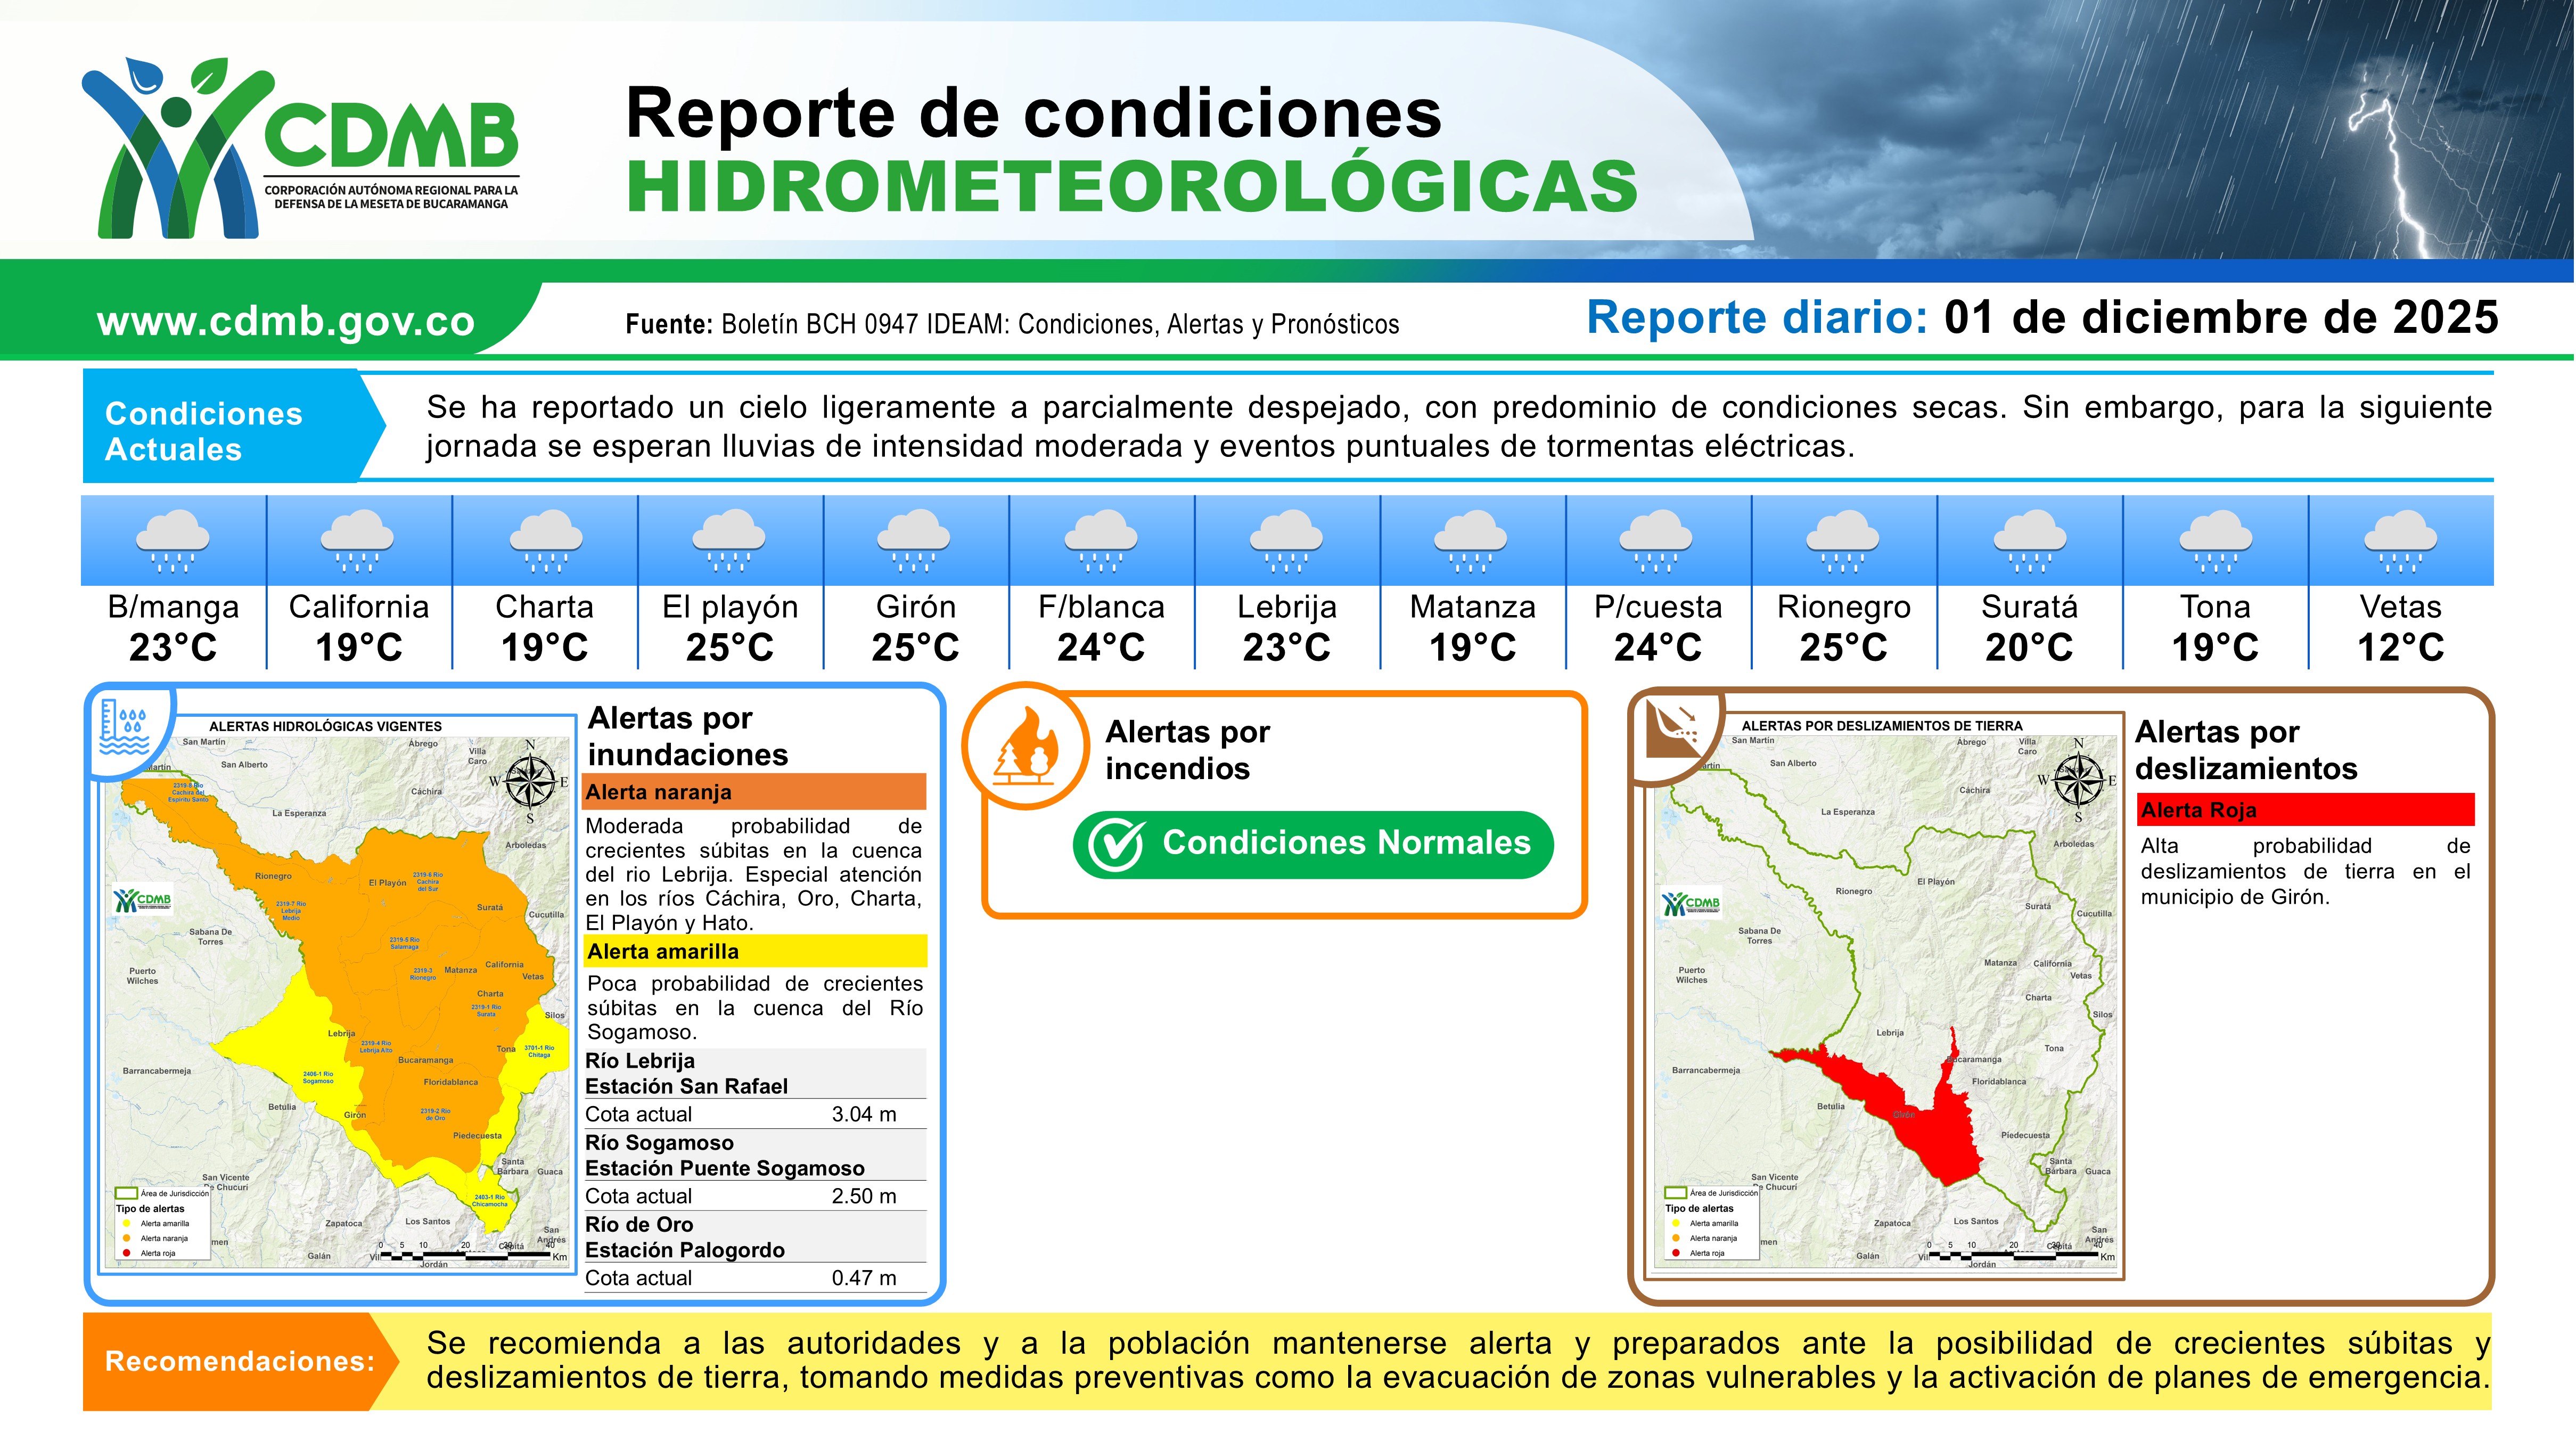Click the flood gauge water level icon
This screenshot has height=1449, width=2576.
[126, 728]
